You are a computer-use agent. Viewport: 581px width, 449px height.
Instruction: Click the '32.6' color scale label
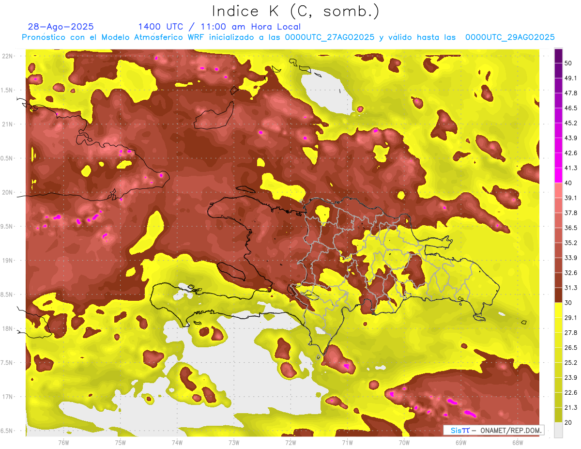coord(571,273)
